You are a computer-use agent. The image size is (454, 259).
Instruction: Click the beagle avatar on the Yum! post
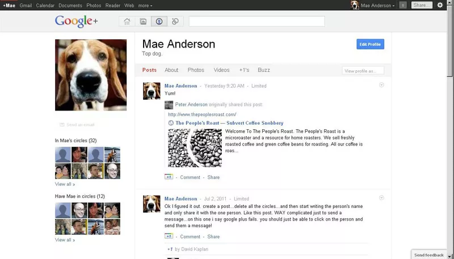[x=152, y=91]
